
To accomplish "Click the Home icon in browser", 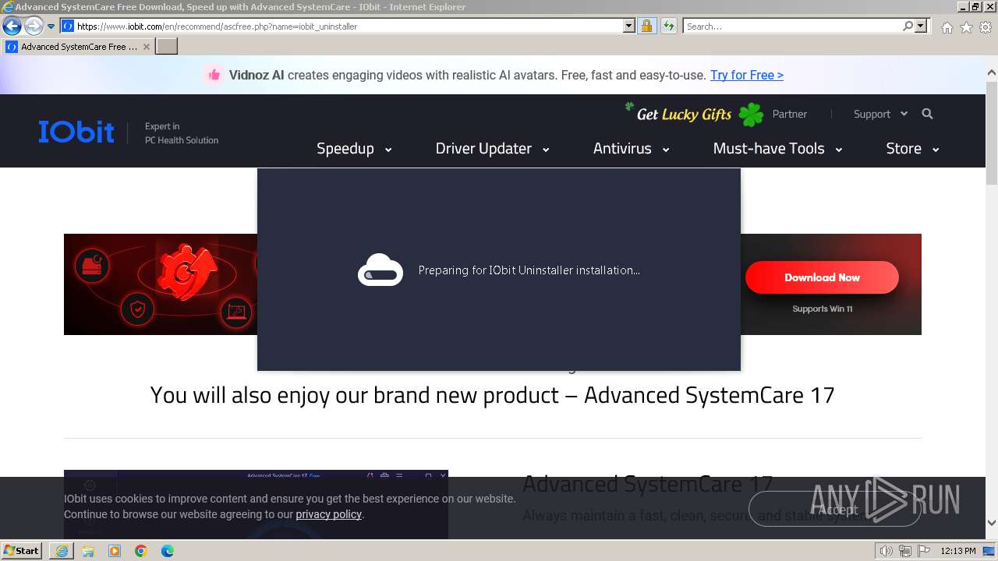I will click(x=947, y=27).
